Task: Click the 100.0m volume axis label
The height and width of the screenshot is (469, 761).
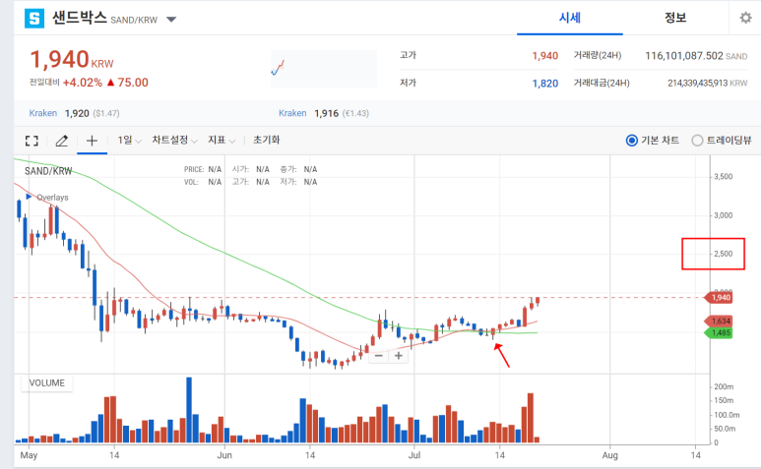Action: point(727,415)
